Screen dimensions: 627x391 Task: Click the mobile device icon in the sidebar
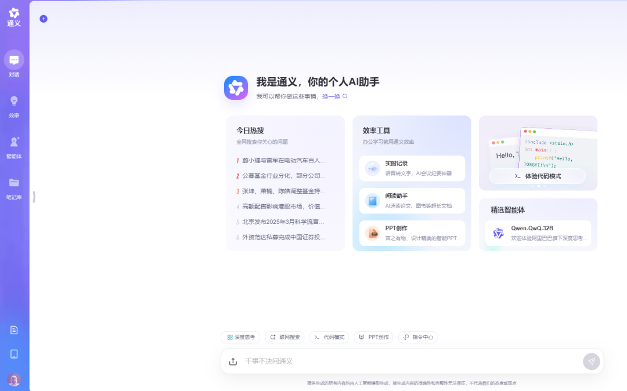(x=14, y=354)
